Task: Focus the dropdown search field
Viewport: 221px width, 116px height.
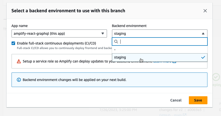Action: 163,41
